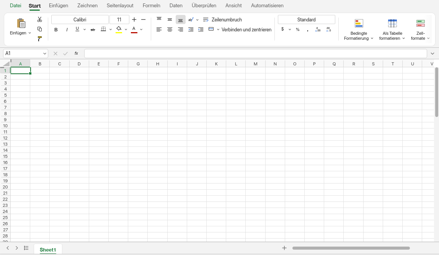Click the percent style icon
Viewport: 439px width, 255px height.
pos(298,29)
